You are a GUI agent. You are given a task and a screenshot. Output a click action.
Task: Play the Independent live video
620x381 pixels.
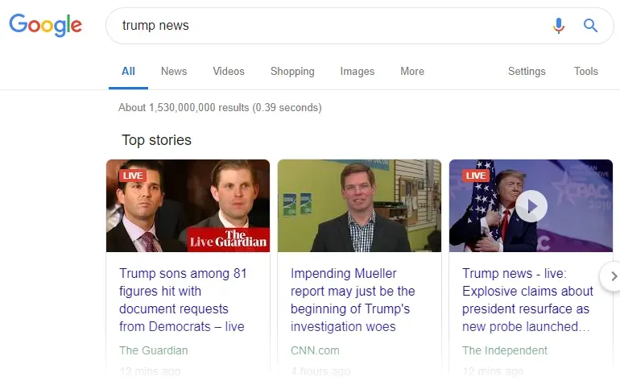point(531,206)
